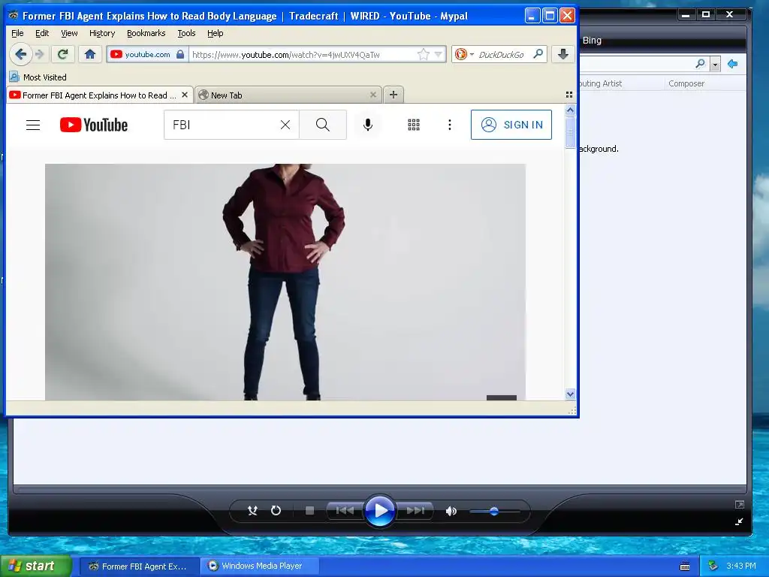This screenshot has height=577, width=769.
Task: Open Most Visited bookmarks folder
Action: point(38,77)
